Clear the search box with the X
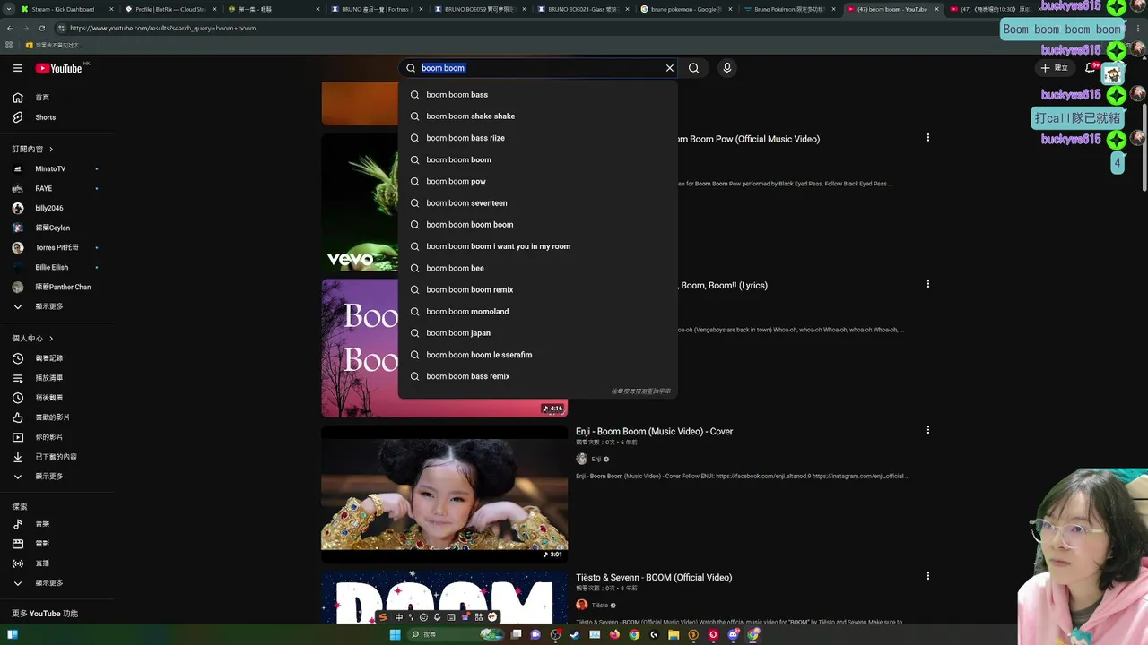 pyautogui.click(x=669, y=68)
